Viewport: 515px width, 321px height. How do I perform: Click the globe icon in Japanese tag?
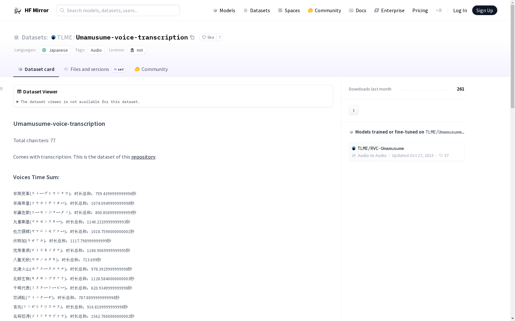pos(44,50)
